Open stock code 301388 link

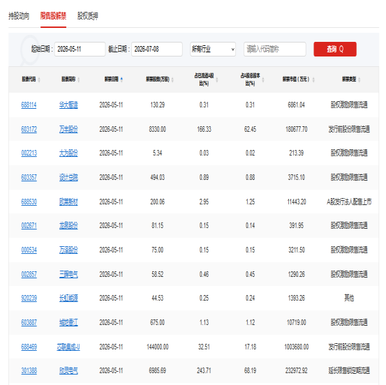pos(29,370)
